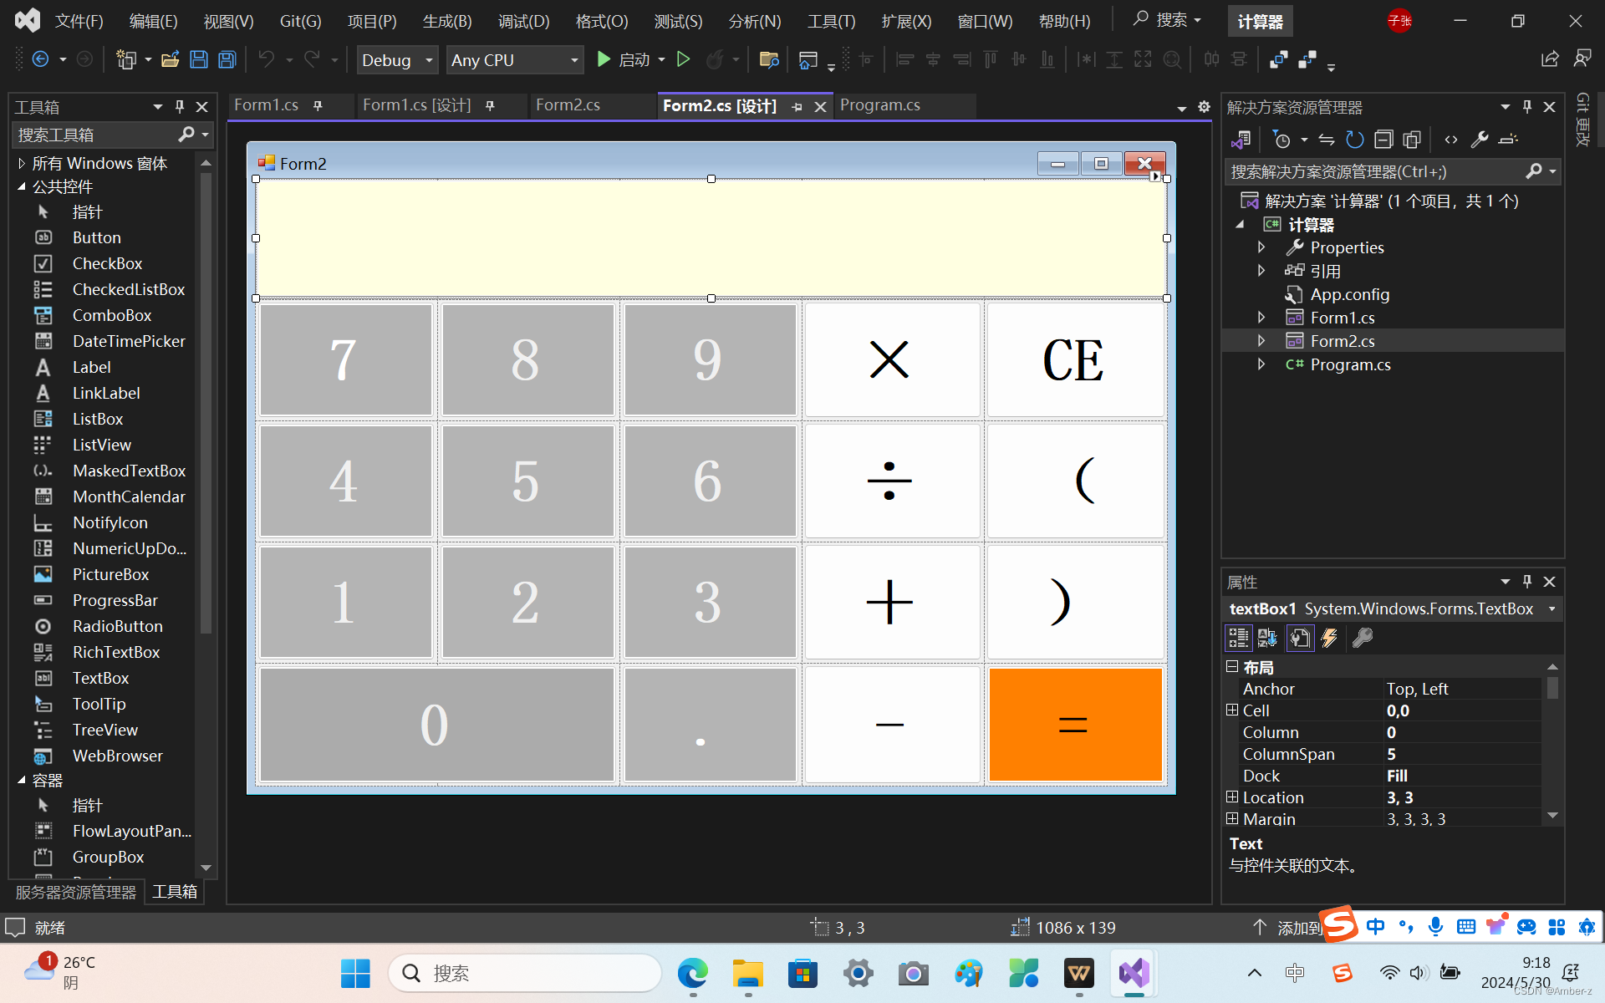Click the Refresh icon in Solution Explorer
The height and width of the screenshot is (1003, 1605).
coord(1355,140)
